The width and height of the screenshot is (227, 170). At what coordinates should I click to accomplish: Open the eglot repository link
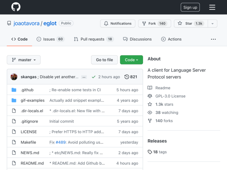point(50,23)
